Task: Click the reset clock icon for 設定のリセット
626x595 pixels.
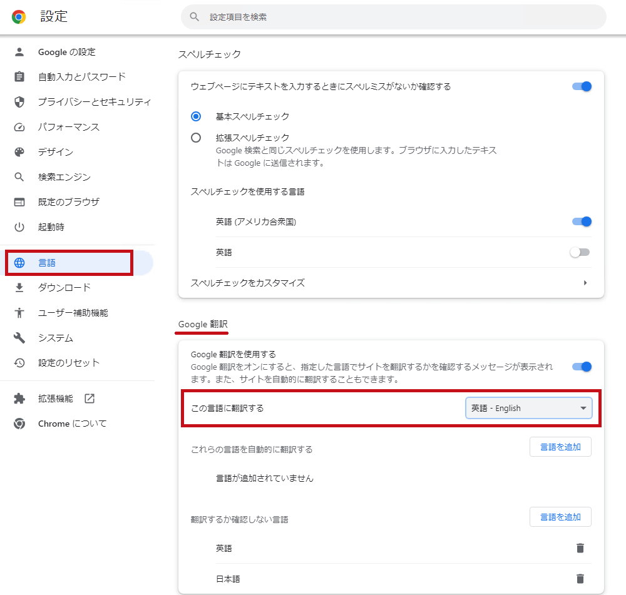Action: click(x=19, y=363)
